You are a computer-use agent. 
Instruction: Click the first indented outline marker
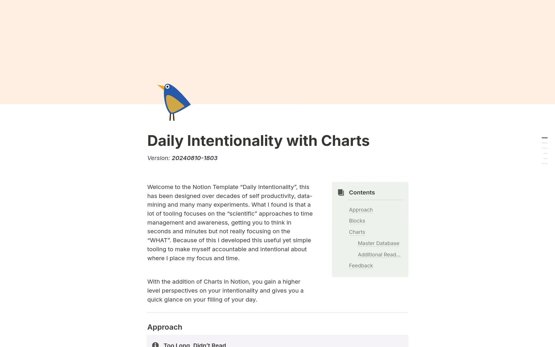pyautogui.click(x=545, y=153)
